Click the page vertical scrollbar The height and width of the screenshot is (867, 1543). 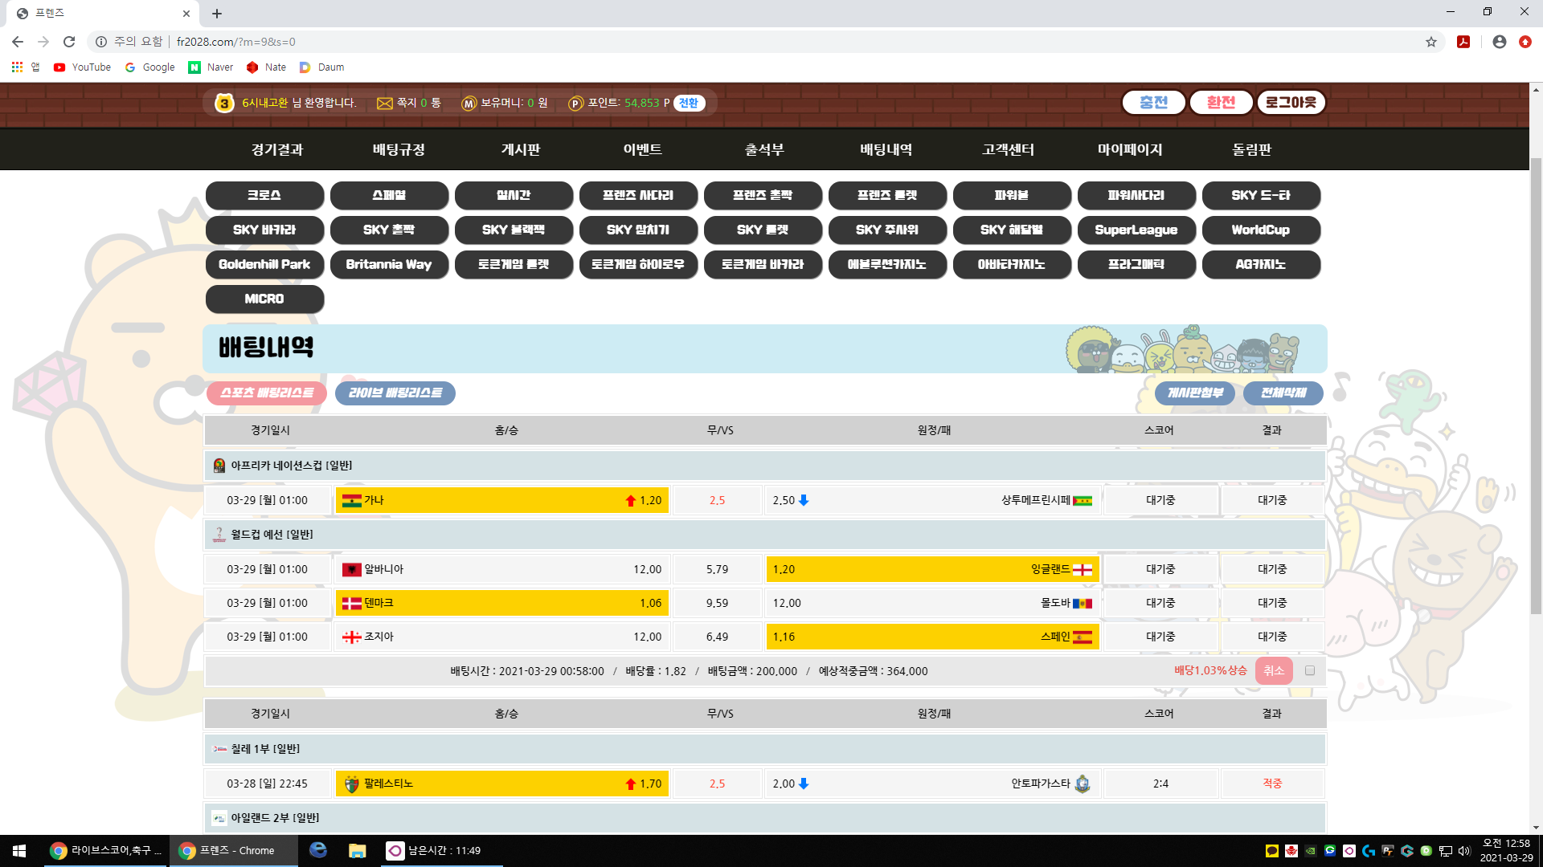tap(1536, 385)
